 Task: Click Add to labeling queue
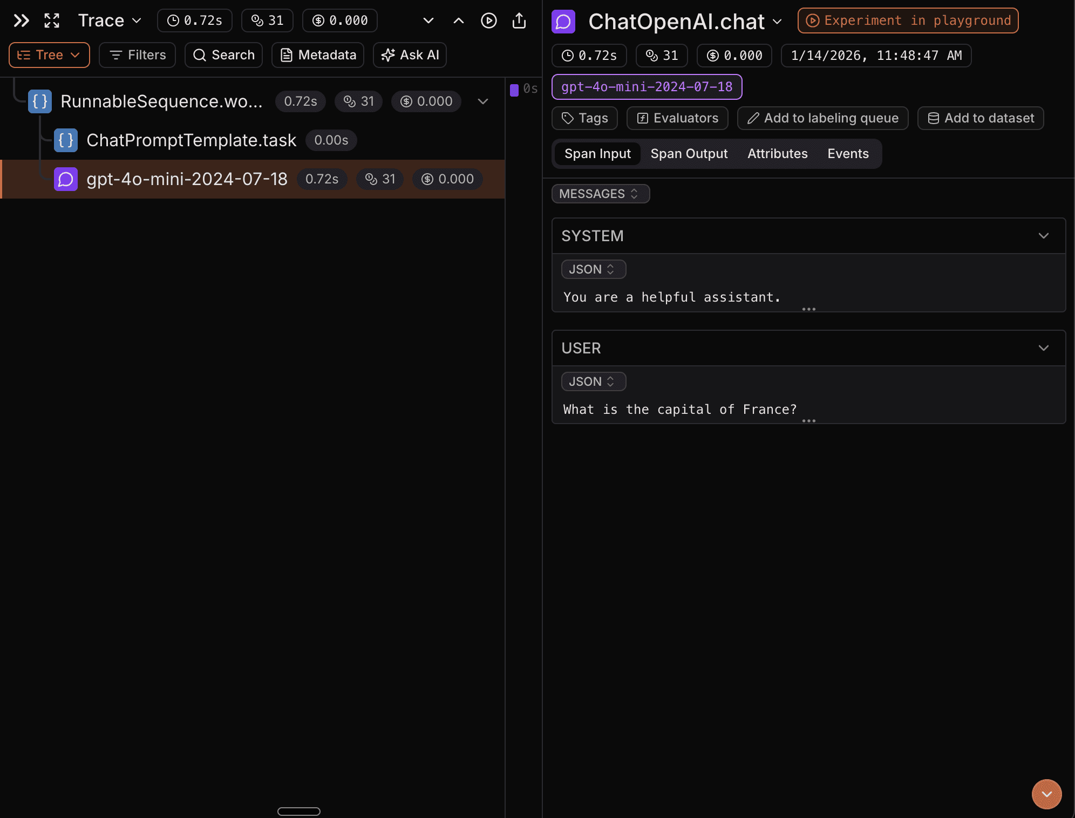tap(822, 118)
